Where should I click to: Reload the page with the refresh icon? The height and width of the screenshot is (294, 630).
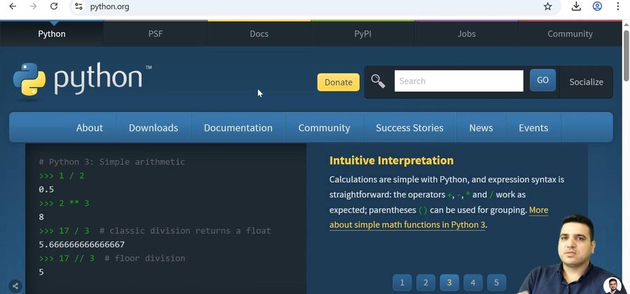[x=54, y=6]
